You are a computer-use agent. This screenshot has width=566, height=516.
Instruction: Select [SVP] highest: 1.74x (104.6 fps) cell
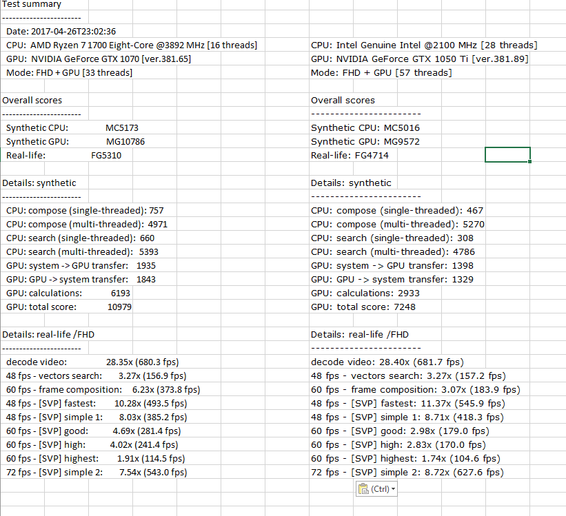point(406,459)
